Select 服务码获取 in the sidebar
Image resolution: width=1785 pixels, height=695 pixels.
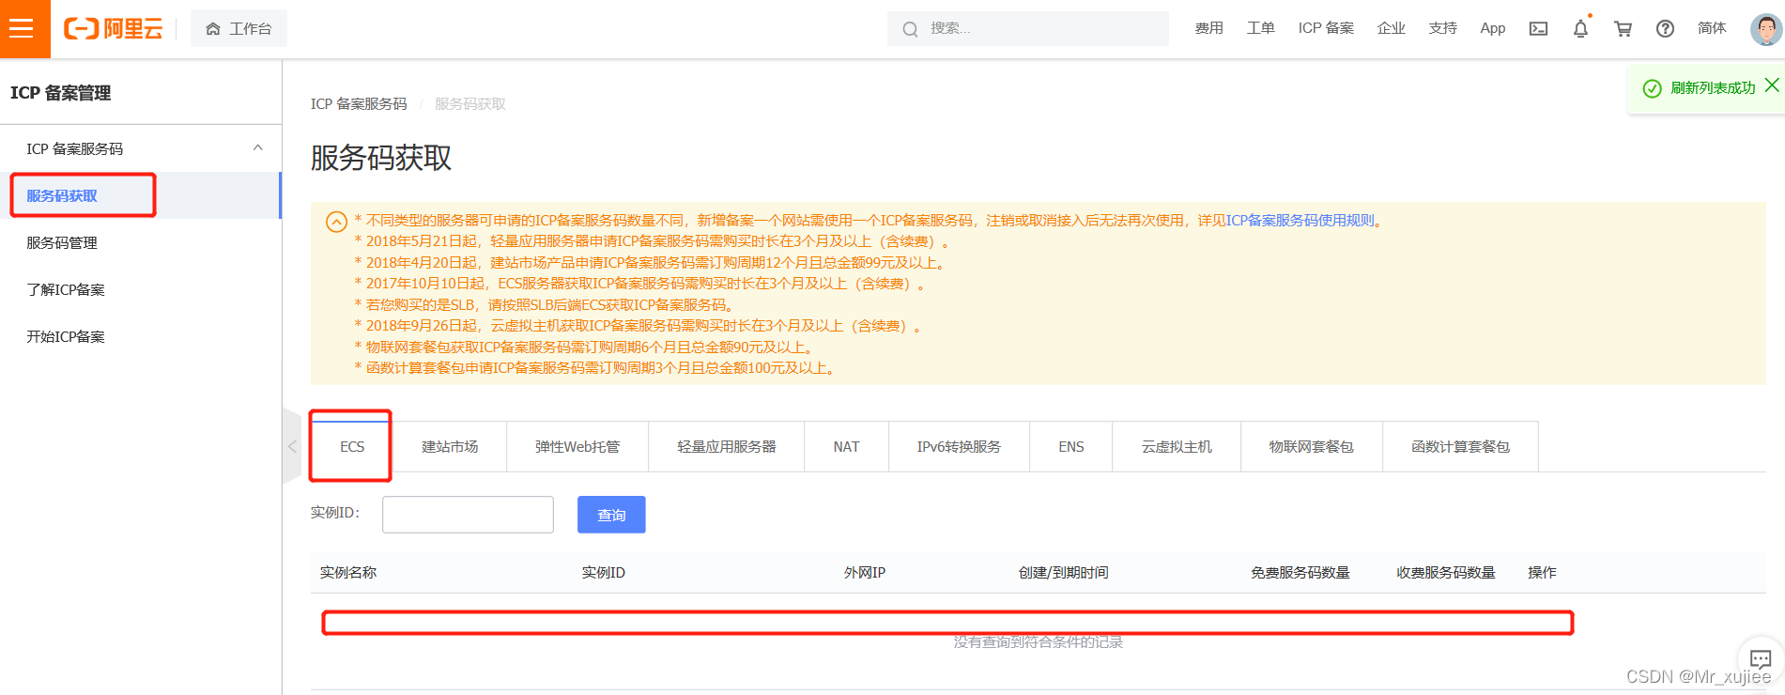(62, 195)
